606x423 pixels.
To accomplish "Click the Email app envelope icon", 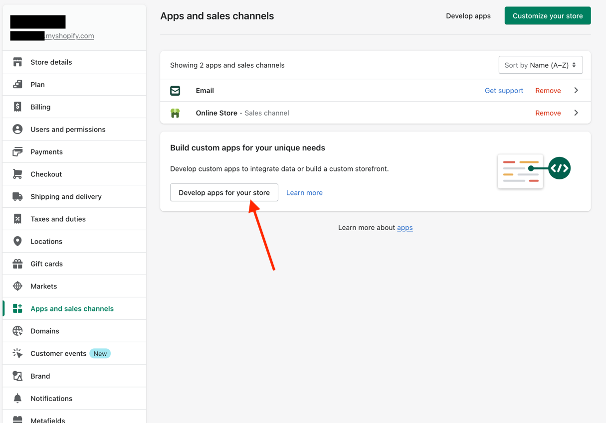I will pyautogui.click(x=175, y=91).
